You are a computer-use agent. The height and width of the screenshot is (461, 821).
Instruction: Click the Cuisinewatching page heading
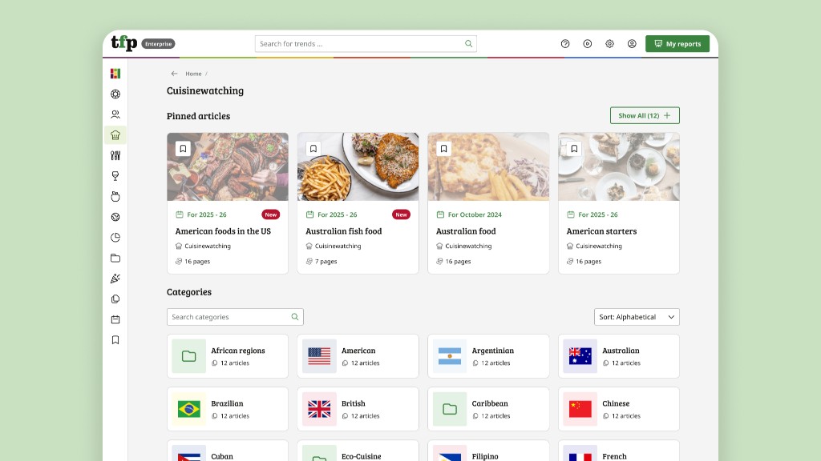click(x=205, y=91)
